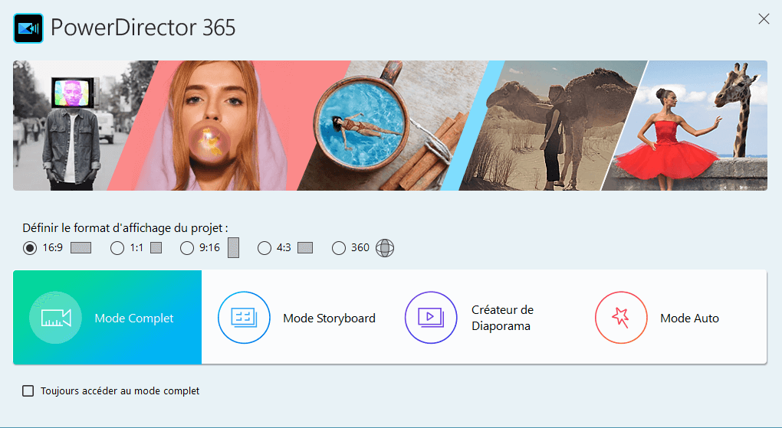Select the 360 format radio button
This screenshot has height=428, width=782.
pos(339,247)
